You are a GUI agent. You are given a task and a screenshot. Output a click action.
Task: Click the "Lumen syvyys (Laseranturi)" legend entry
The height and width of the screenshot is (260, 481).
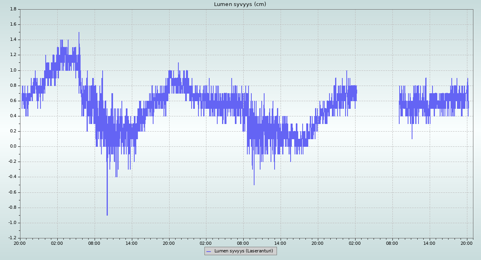click(x=243, y=251)
